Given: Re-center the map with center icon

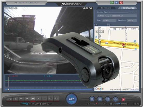Looking at the screenshot, I should 100,32.
